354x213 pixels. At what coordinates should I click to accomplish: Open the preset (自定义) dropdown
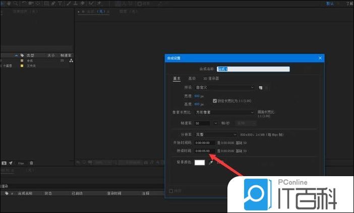pyautogui.click(x=224, y=87)
